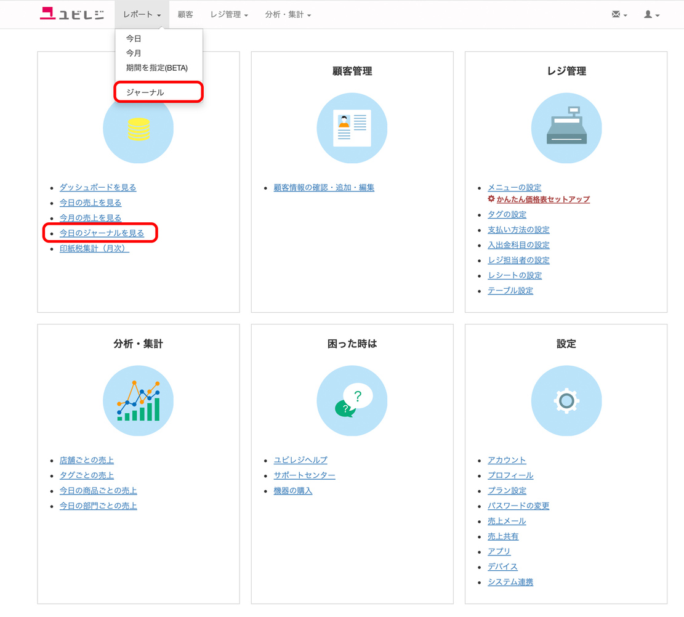Screen dimensions: 684x617
Task: Open プラン設定 link
Action: coord(507,490)
